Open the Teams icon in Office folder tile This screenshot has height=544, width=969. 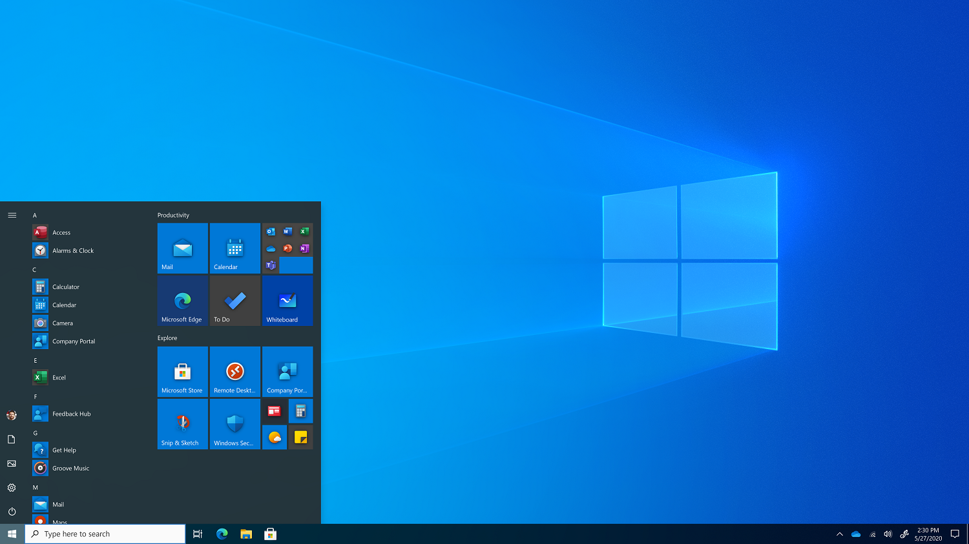(271, 265)
